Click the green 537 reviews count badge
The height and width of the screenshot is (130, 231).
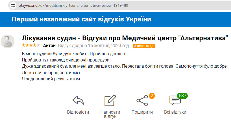182,96
